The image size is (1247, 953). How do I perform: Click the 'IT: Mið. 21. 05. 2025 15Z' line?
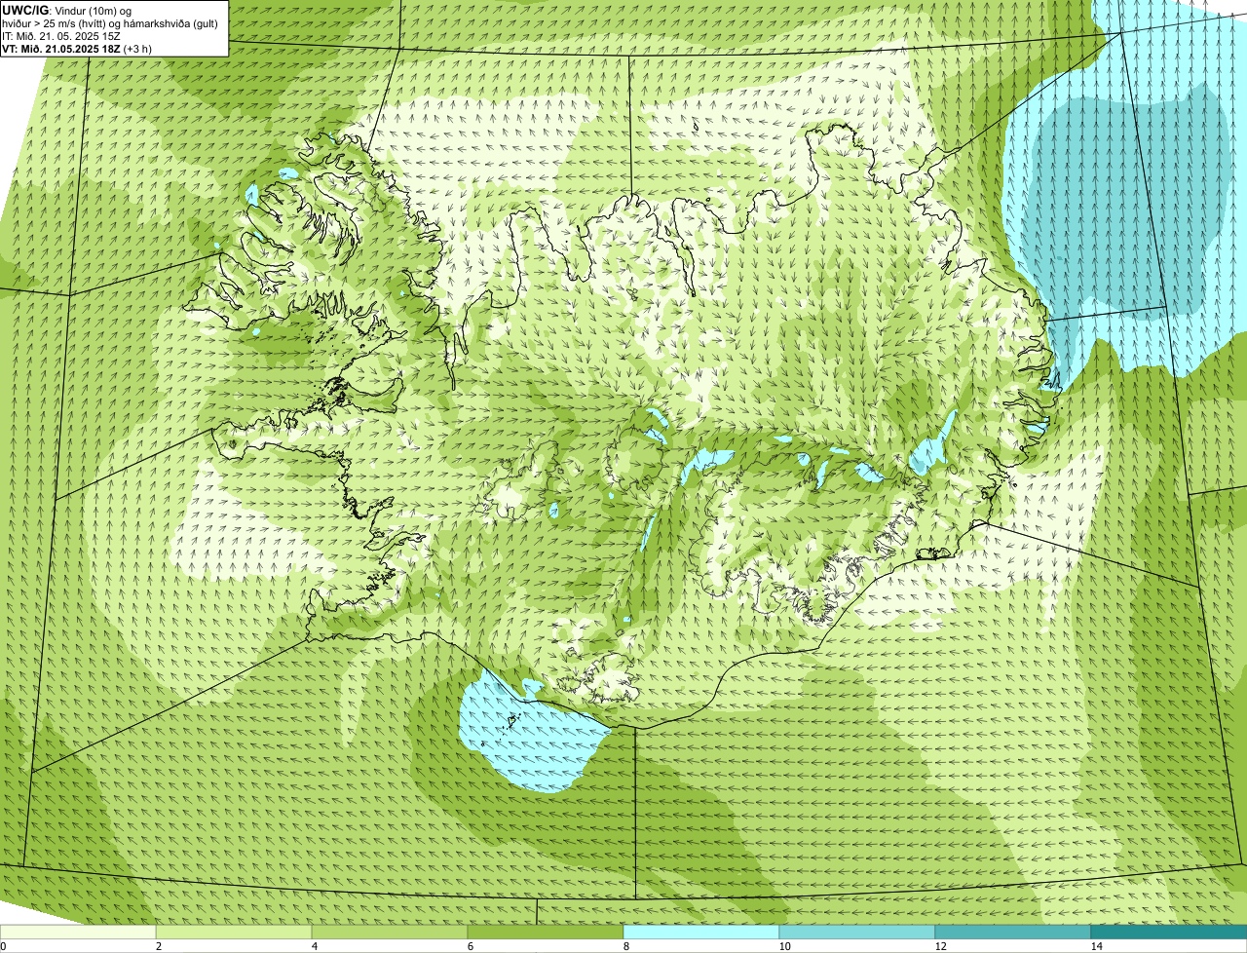coord(61,35)
